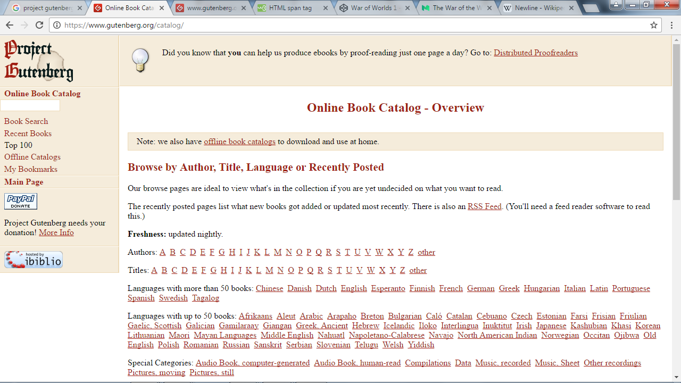Open the tab titled The War of the W
Screen dimensions: 681x383
tap(455, 8)
